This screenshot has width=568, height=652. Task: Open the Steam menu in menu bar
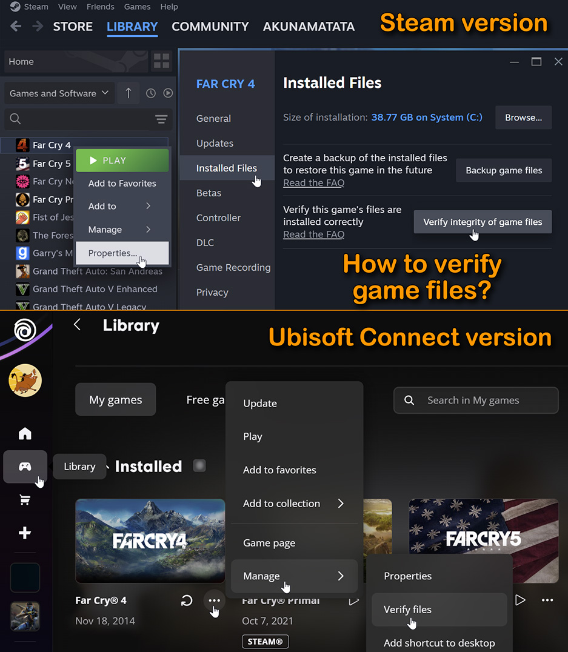36,7
